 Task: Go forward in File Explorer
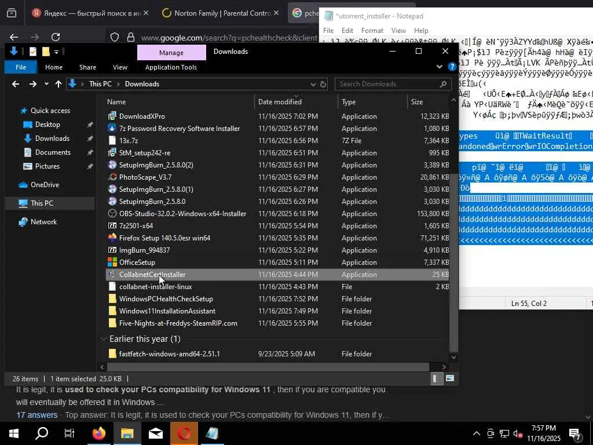click(x=33, y=84)
